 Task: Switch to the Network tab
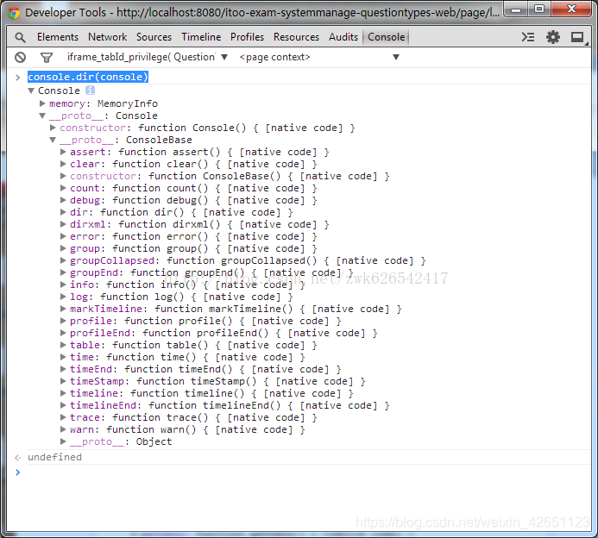(x=108, y=37)
